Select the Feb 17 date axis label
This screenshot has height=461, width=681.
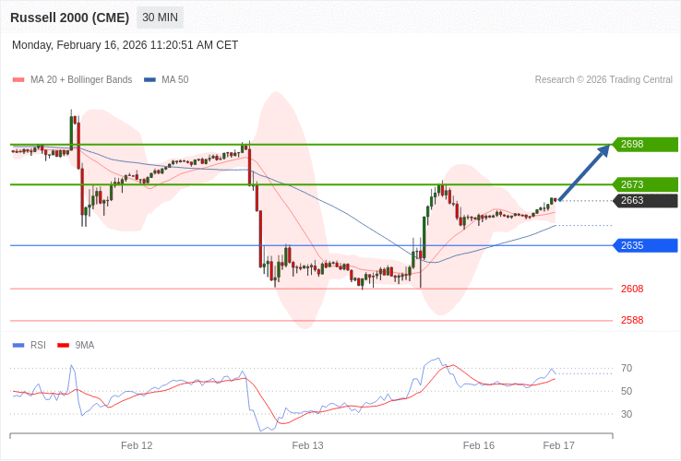(x=558, y=445)
